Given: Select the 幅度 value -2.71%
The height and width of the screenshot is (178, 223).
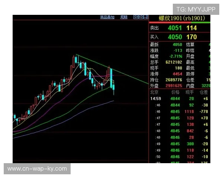Looking at the screenshot, I should click(x=176, y=56).
